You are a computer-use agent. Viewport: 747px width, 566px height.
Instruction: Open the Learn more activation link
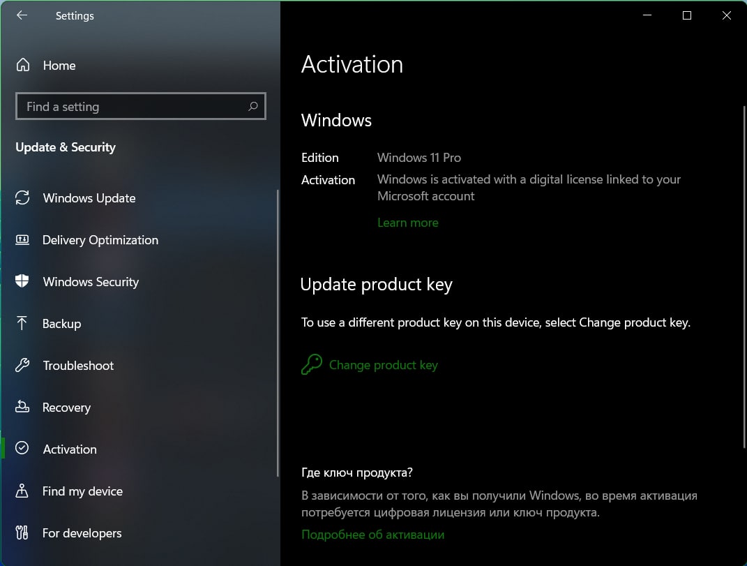(408, 223)
